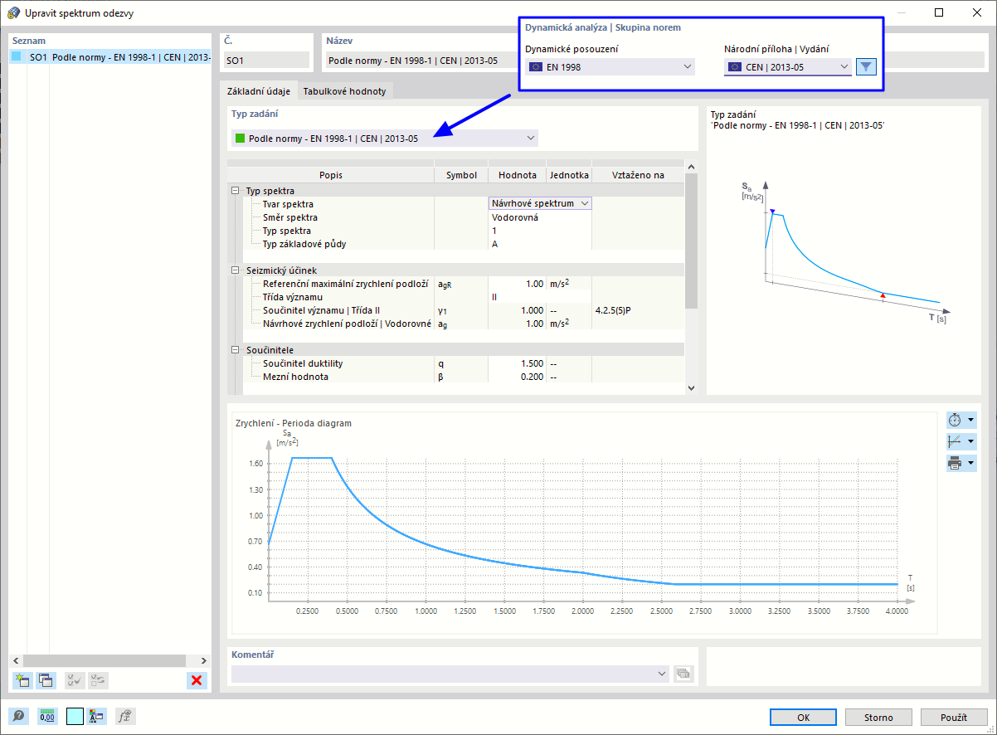
Task: Delete the selected spectrum with the red X
Action: (x=197, y=680)
